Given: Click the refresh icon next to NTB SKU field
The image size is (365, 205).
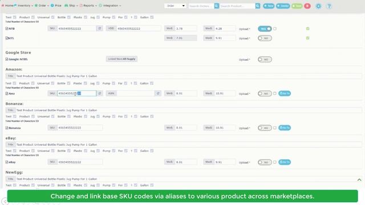Looking at the screenshot, I should 100,28.
